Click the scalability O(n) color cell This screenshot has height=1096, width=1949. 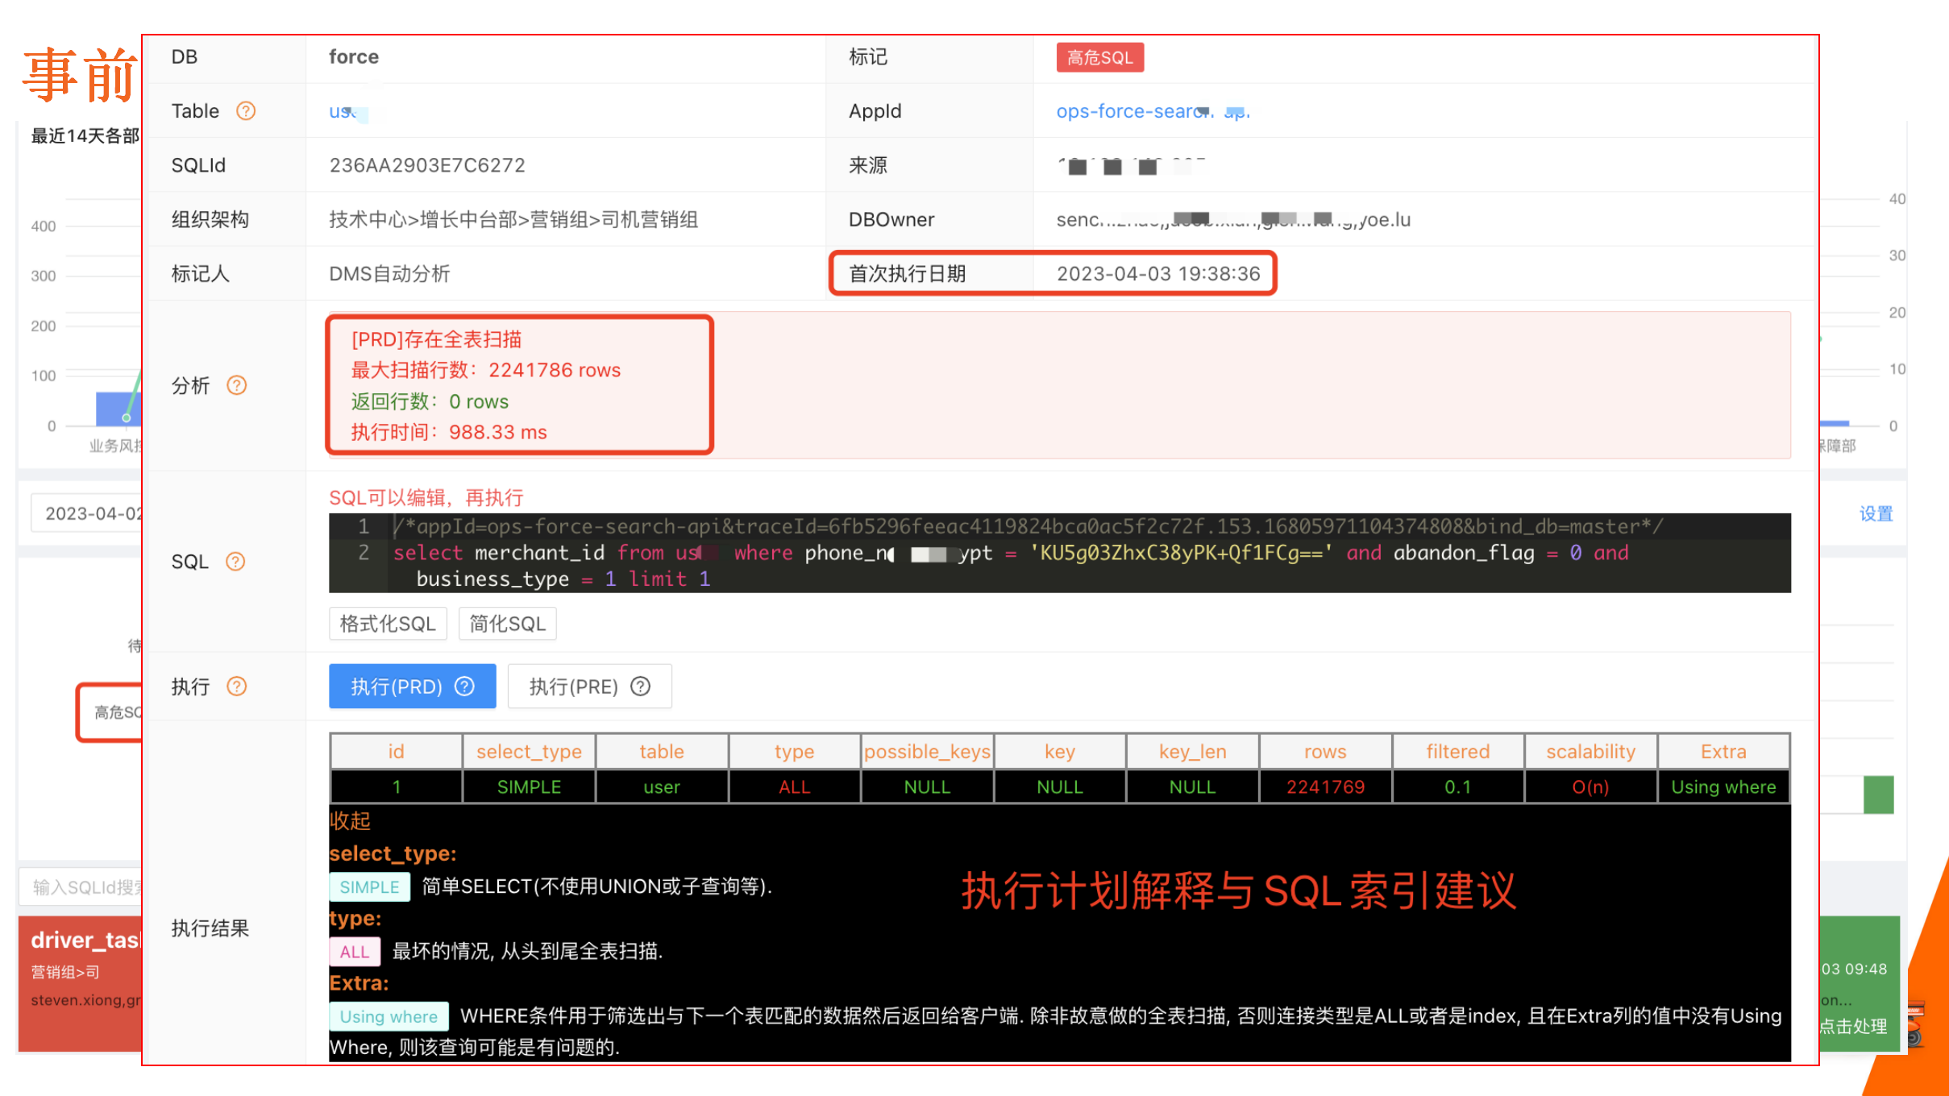coord(1592,788)
